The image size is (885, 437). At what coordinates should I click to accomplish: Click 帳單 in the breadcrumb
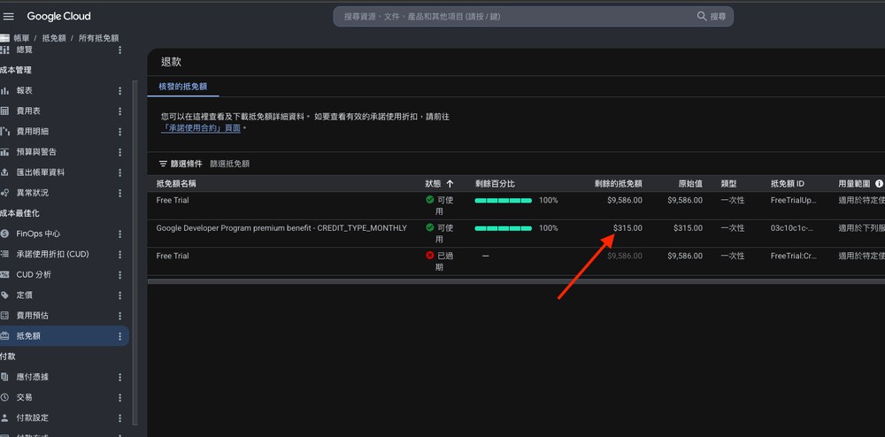click(x=21, y=38)
